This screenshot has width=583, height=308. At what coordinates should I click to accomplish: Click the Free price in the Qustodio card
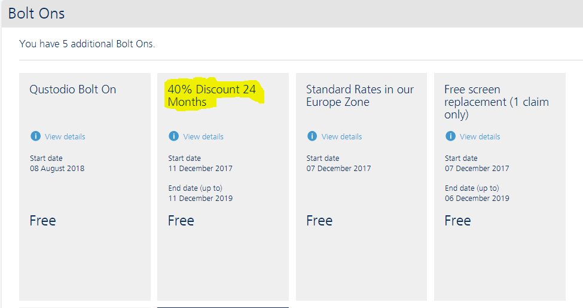(x=43, y=221)
